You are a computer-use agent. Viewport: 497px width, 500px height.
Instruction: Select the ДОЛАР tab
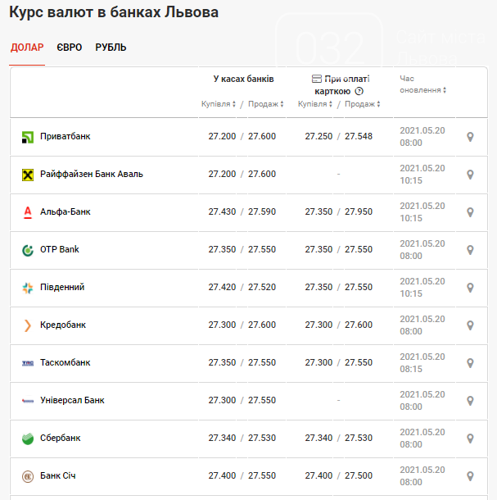27,48
